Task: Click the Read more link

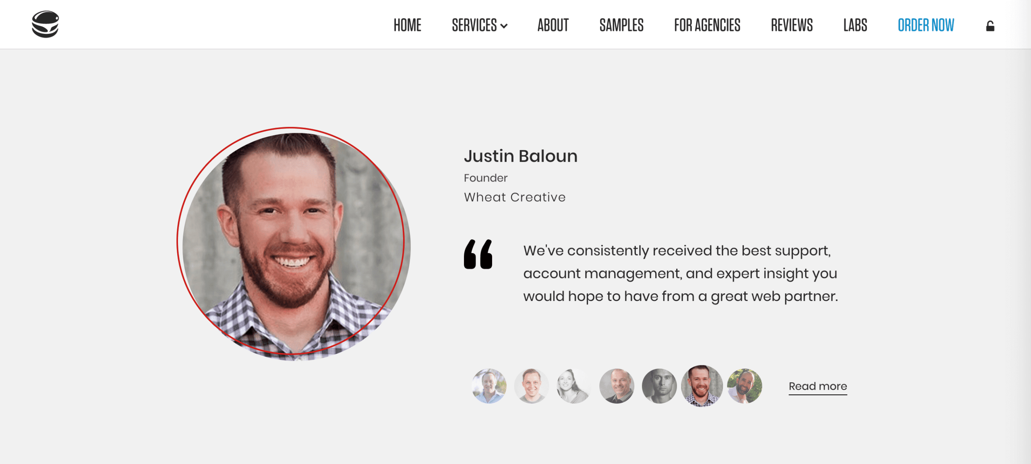Action: tap(818, 385)
